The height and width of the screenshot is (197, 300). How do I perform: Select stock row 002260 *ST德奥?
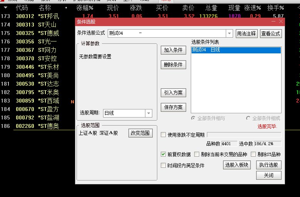pyautogui.click(x=38, y=126)
